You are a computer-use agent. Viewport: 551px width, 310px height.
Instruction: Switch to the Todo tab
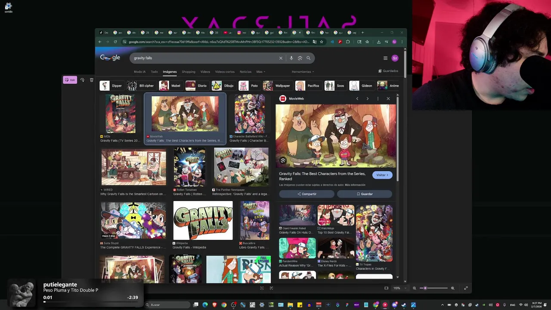click(x=154, y=72)
